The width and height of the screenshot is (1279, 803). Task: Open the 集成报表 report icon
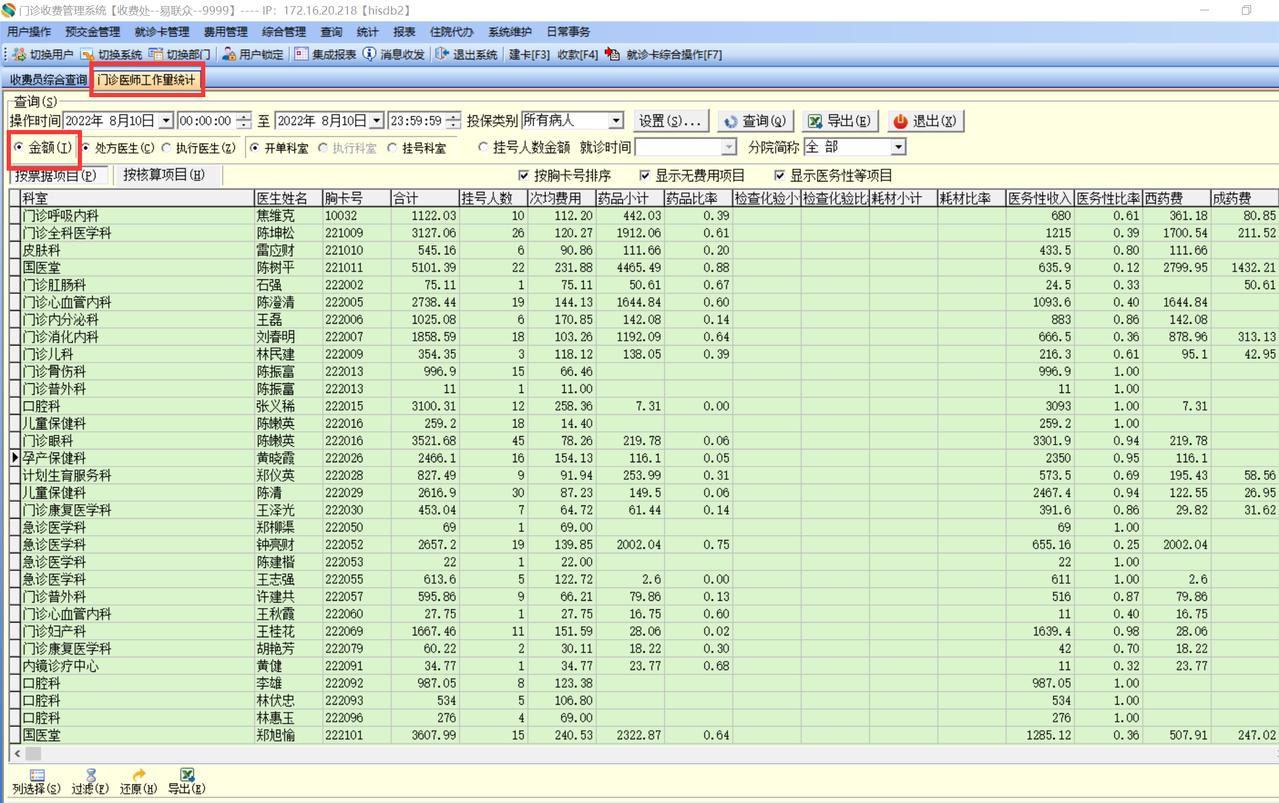coord(301,55)
